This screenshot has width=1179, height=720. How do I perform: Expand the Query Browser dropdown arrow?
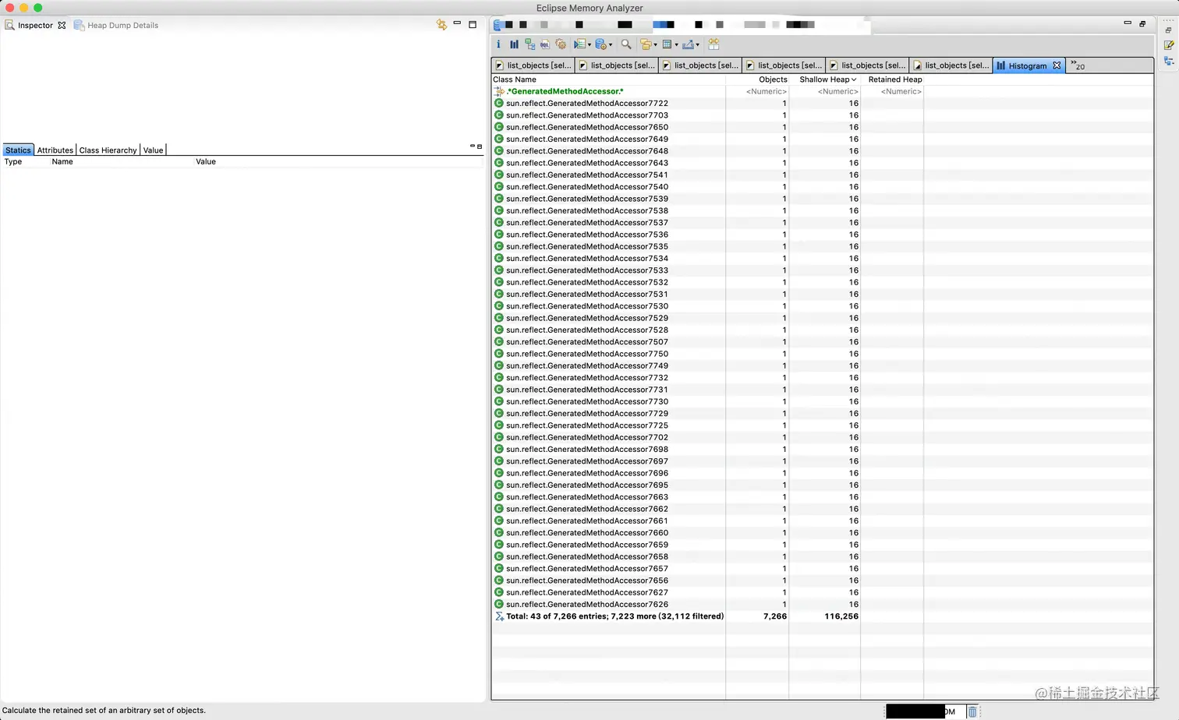(611, 45)
